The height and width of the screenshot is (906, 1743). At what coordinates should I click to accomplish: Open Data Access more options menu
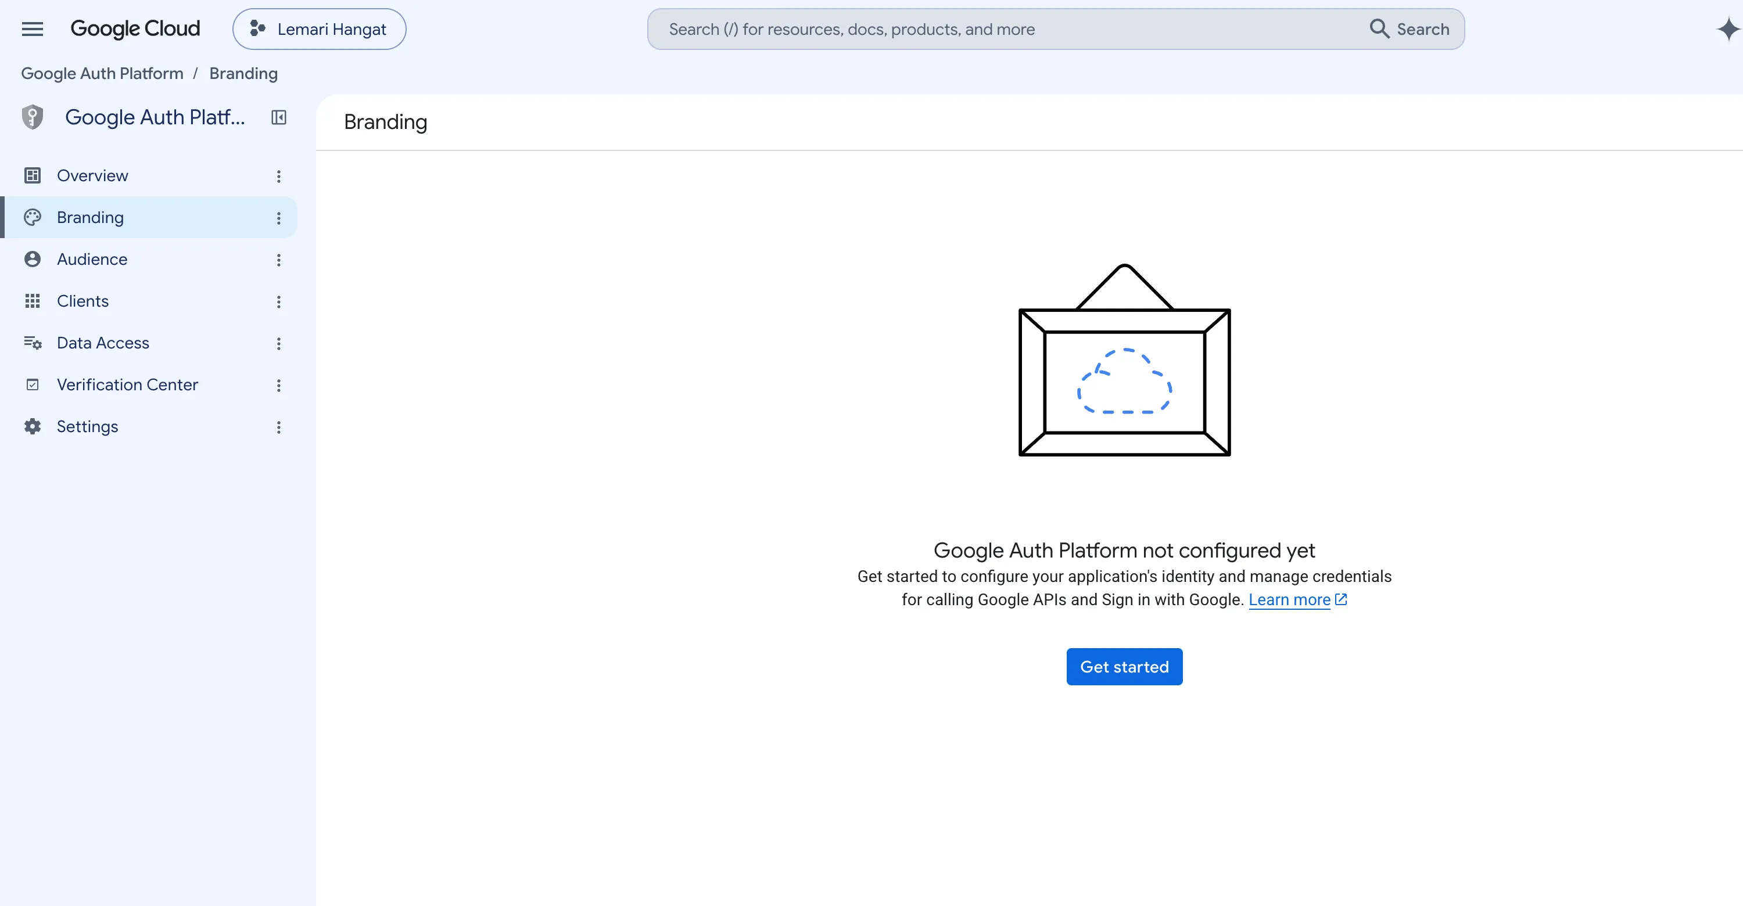[279, 344]
